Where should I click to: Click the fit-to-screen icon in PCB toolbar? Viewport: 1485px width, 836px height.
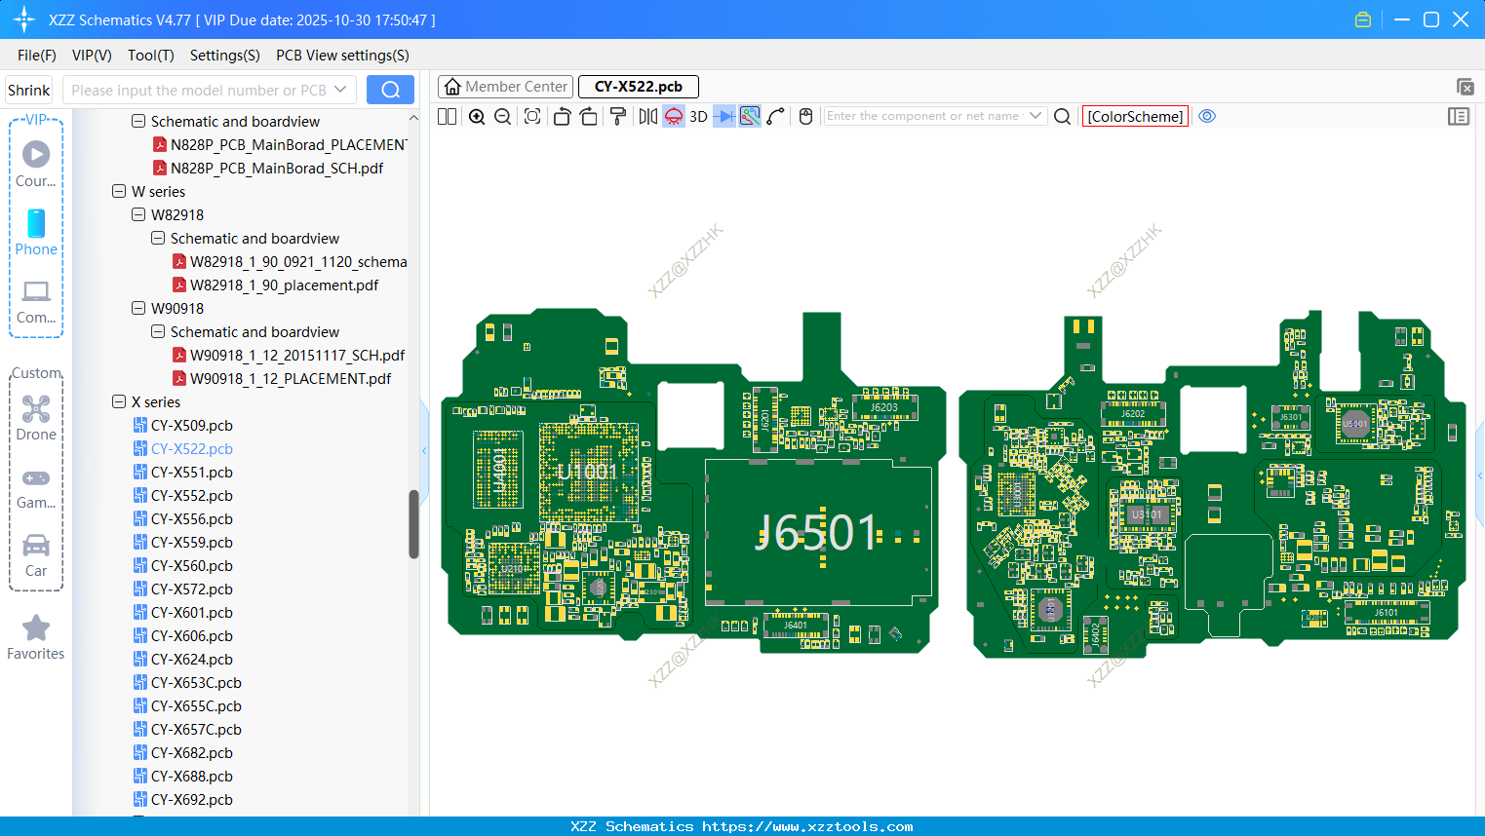pyautogui.click(x=532, y=117)
